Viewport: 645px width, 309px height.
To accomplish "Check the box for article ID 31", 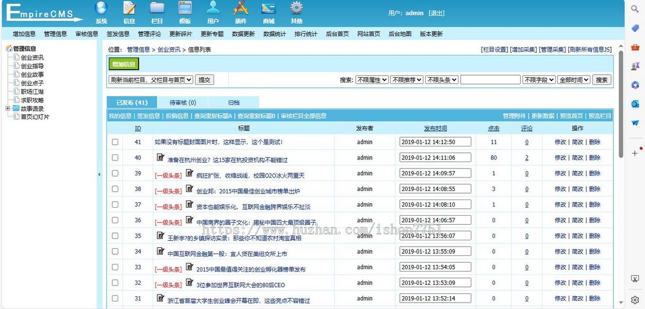I will pyautogui.click(x=115, y=298).
